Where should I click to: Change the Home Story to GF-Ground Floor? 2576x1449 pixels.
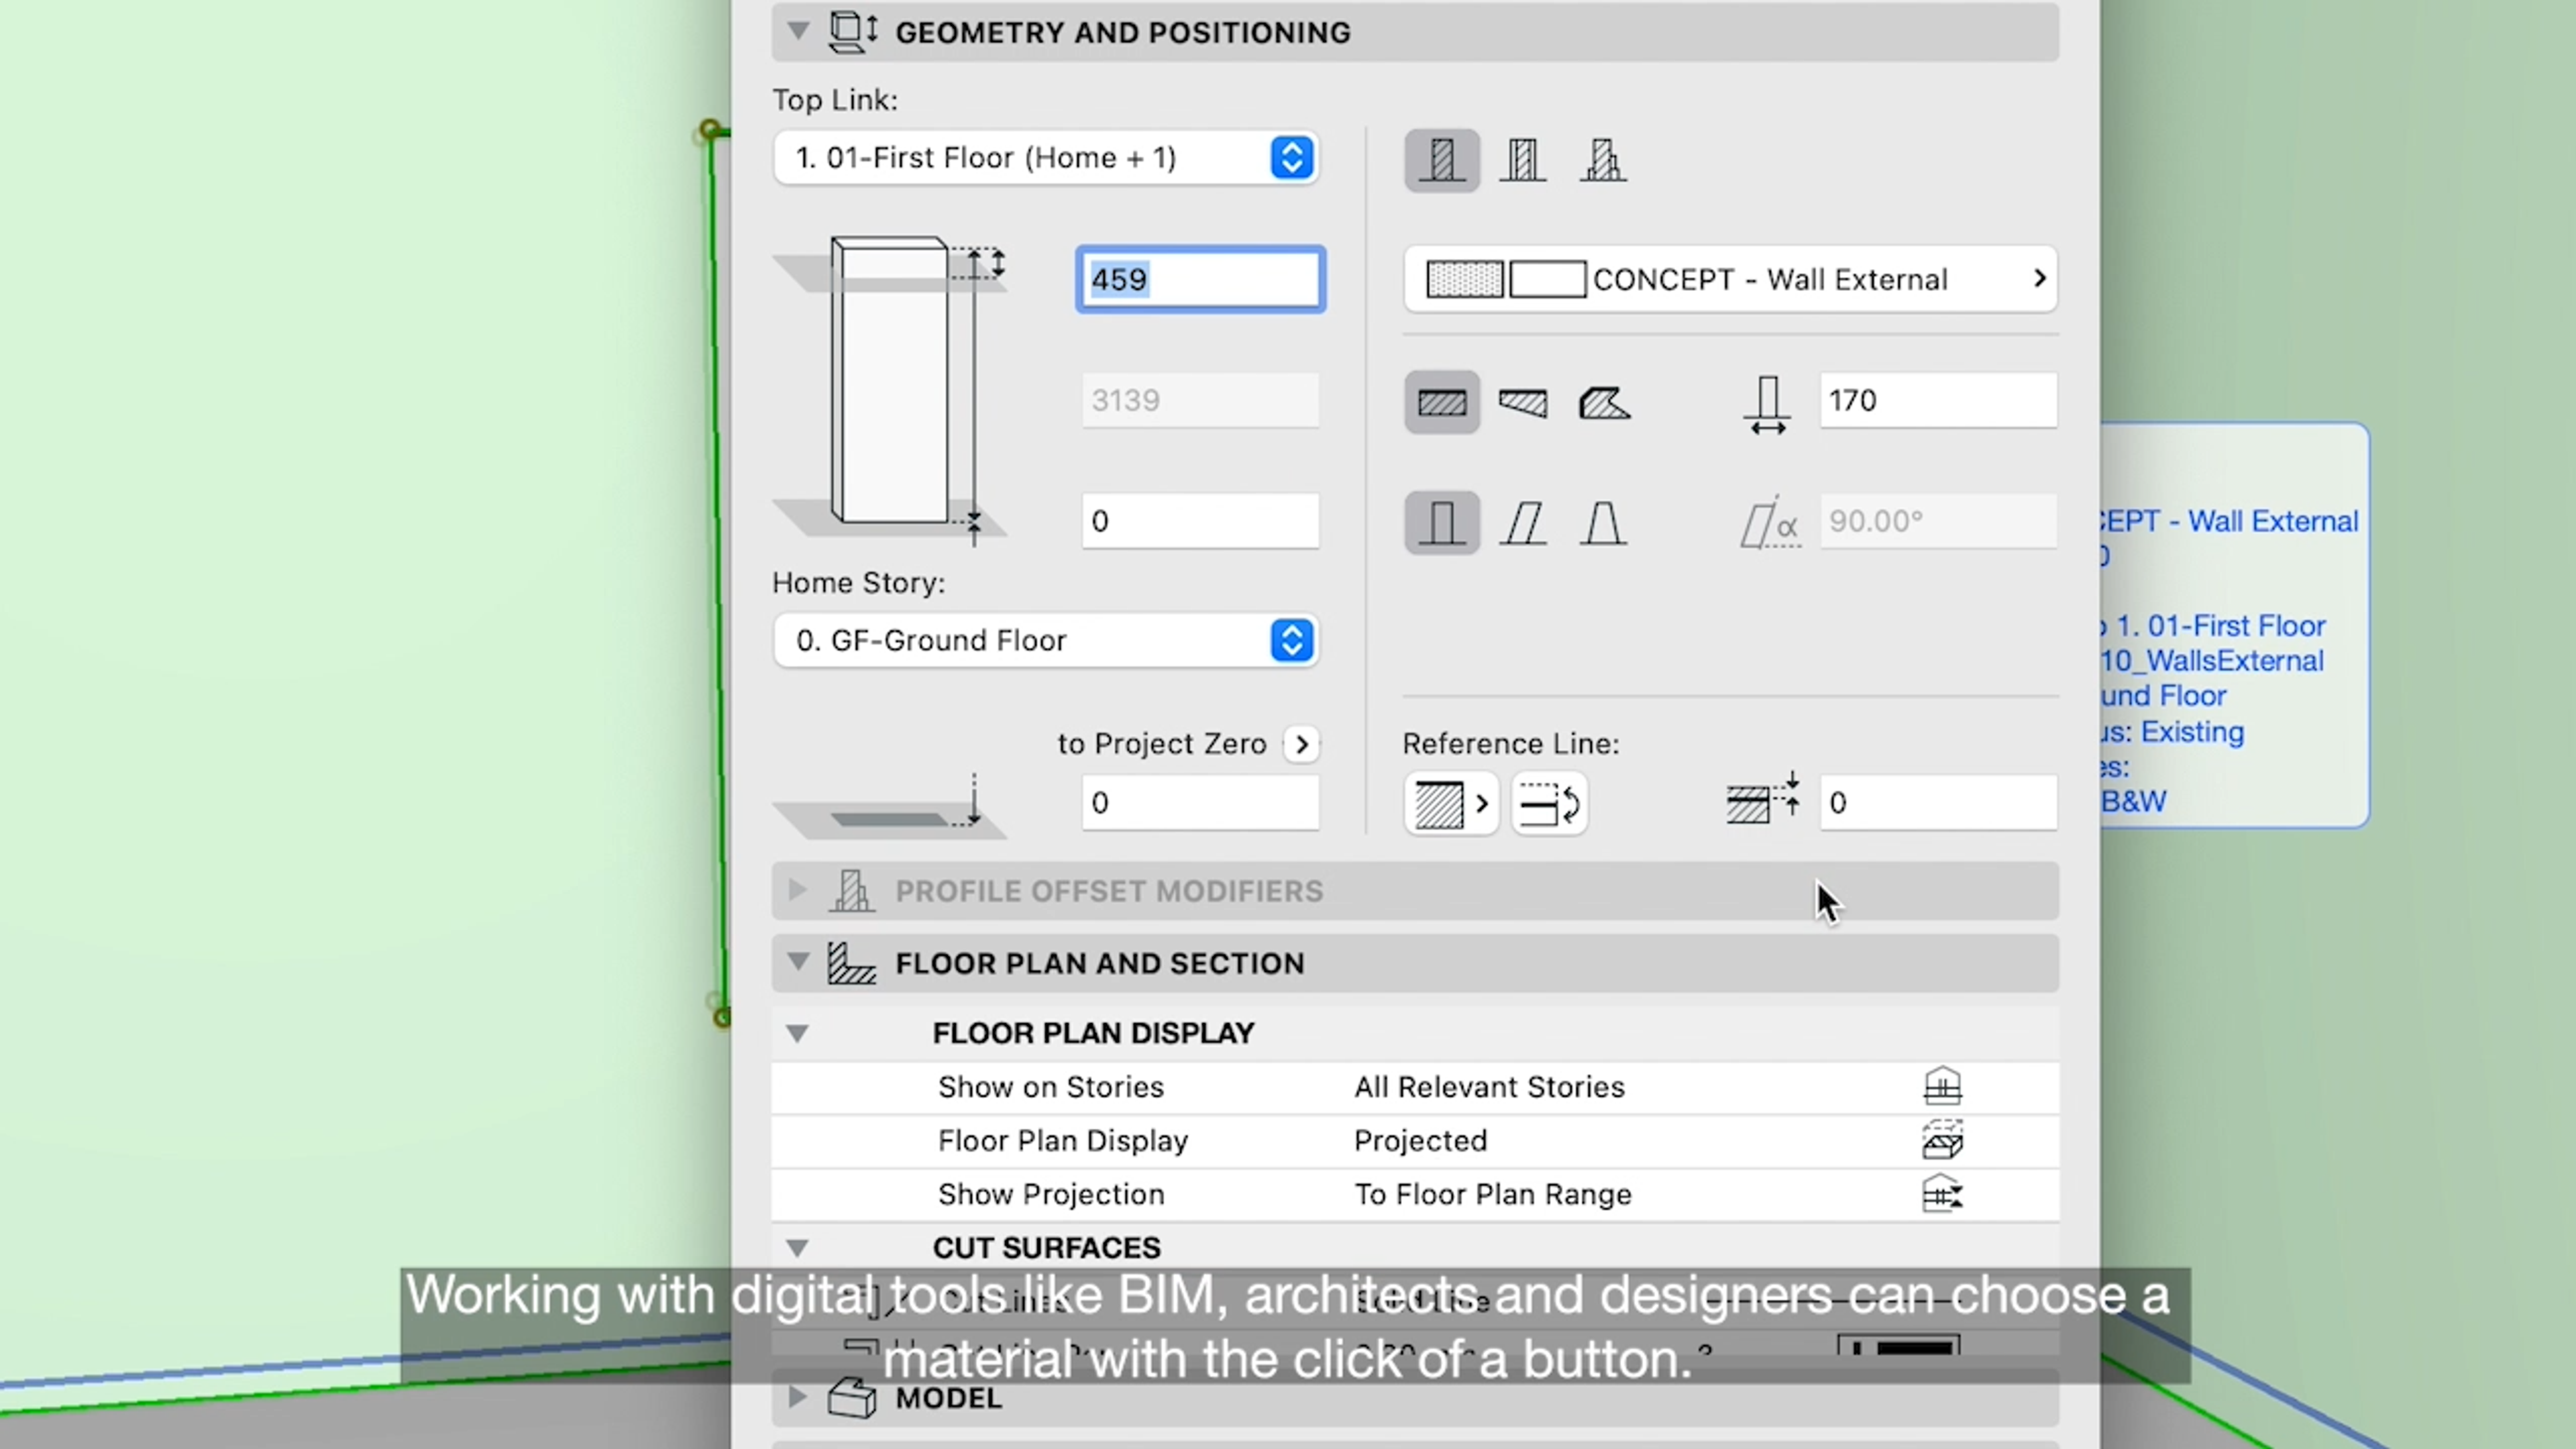coord(1046,639)
